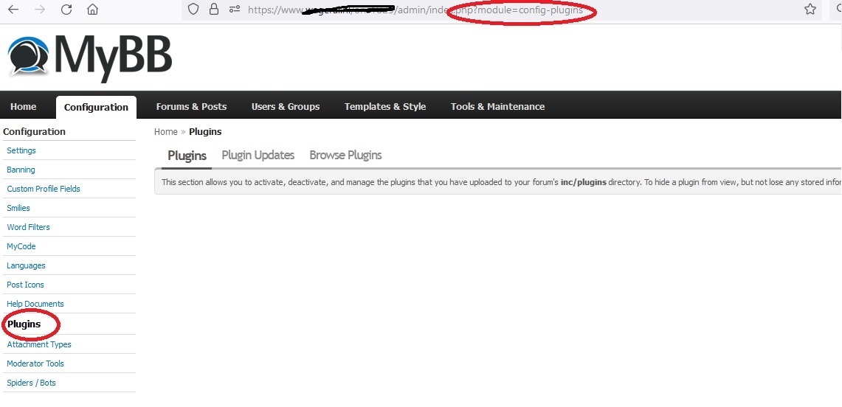Open the site permissions icon in address bar

tap(234, 9)
